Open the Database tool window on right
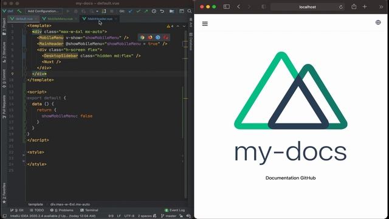Viewport: 389px width, 219px height. click(x=191, y=42)
